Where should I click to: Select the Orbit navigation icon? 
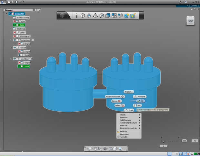pyautogui.click(x=89, y=149)
